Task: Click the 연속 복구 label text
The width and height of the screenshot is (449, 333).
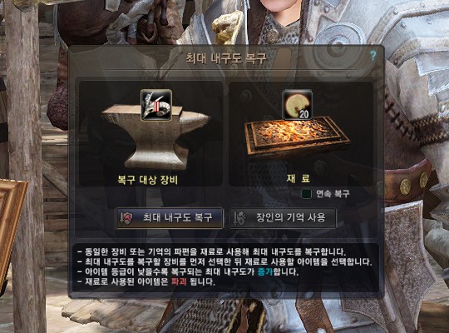Action: 333,194
